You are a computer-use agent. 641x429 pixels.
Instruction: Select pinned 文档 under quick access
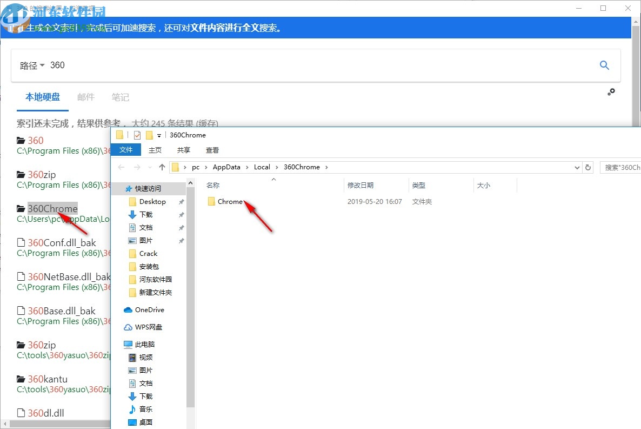click(145, 228)
